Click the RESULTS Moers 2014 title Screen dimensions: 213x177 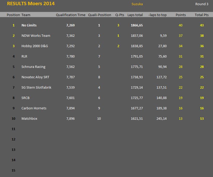[31, 4]
